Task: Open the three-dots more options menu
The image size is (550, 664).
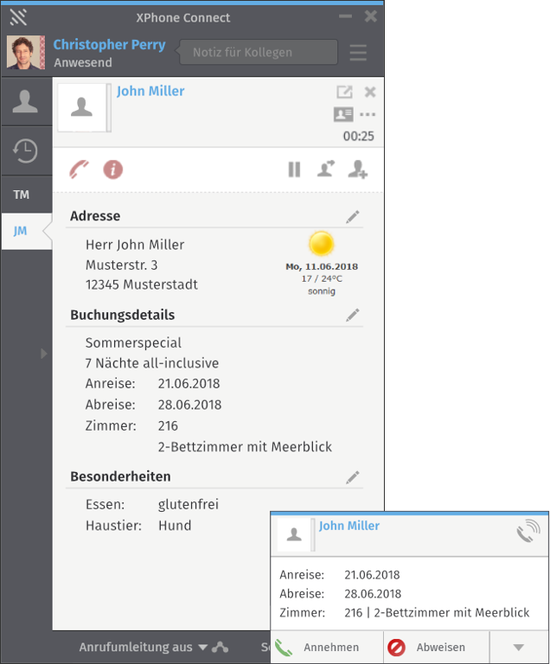Action: 368,114
